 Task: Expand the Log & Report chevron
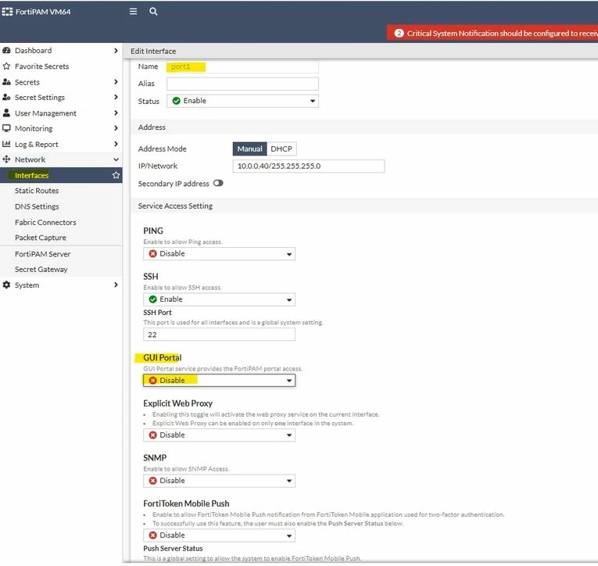[x=116, y=144]
